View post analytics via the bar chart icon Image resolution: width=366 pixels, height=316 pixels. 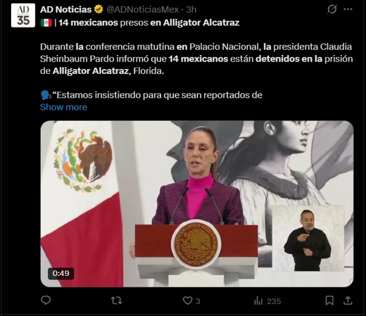coord(258,301)
